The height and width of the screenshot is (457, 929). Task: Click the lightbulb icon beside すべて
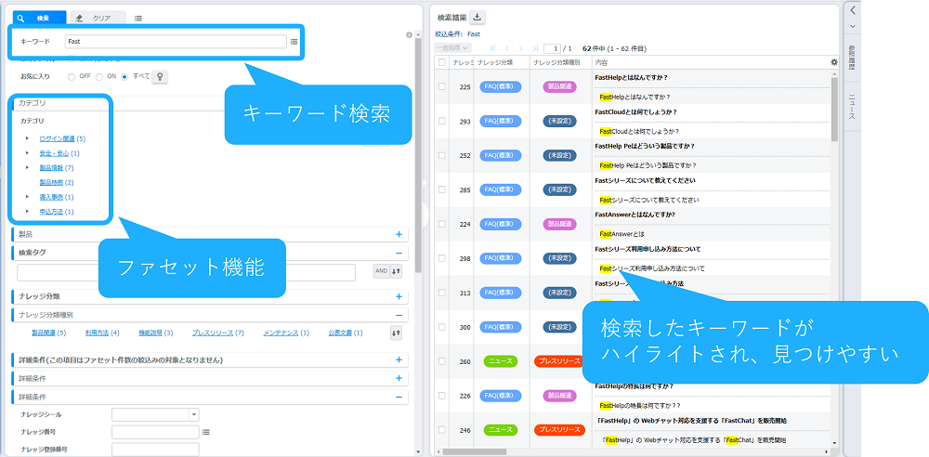[x=160, y=76]
